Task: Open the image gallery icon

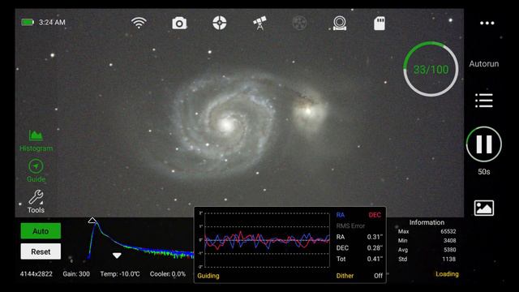Action: [x=484, y=208]
